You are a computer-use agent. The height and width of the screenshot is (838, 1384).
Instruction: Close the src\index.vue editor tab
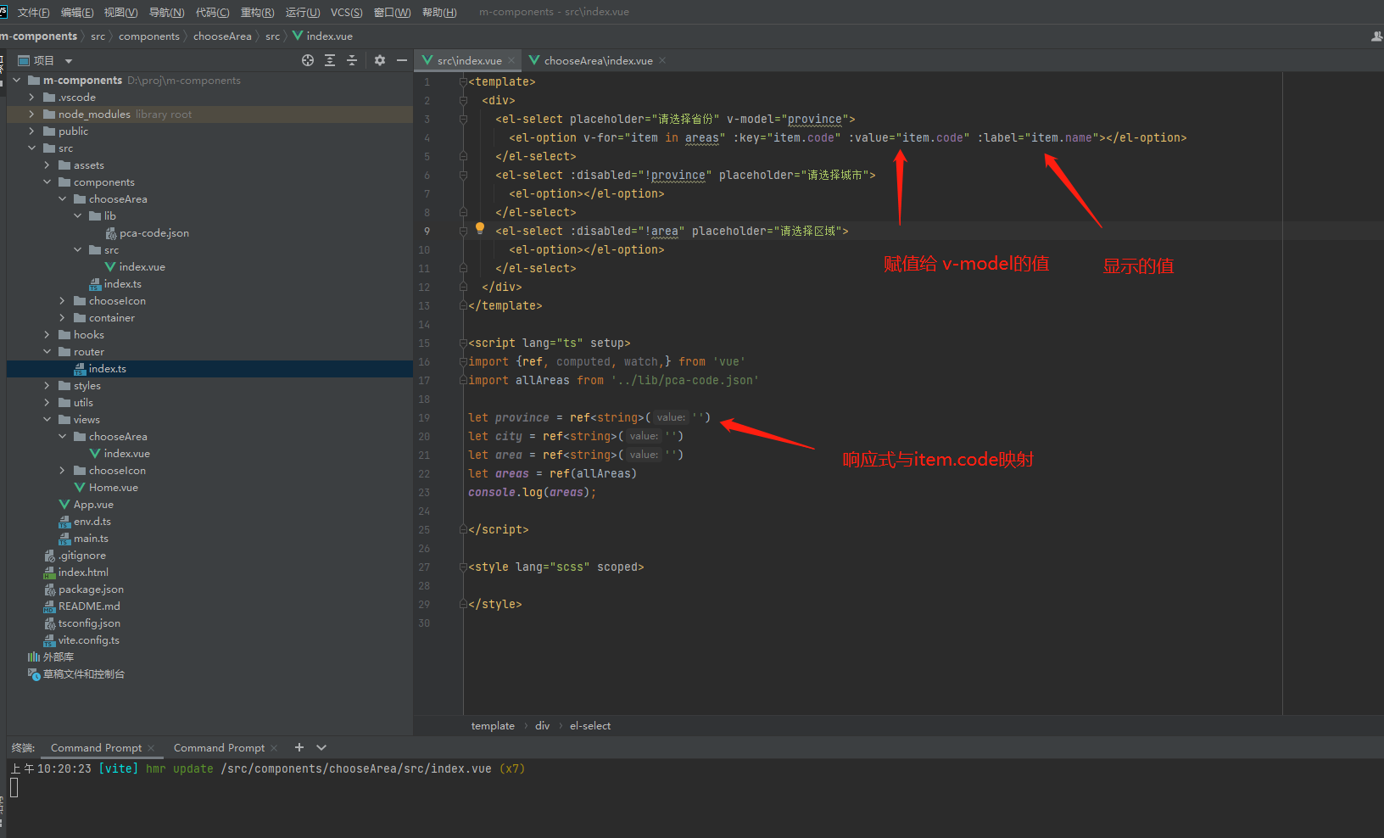[x=511, y=60]
